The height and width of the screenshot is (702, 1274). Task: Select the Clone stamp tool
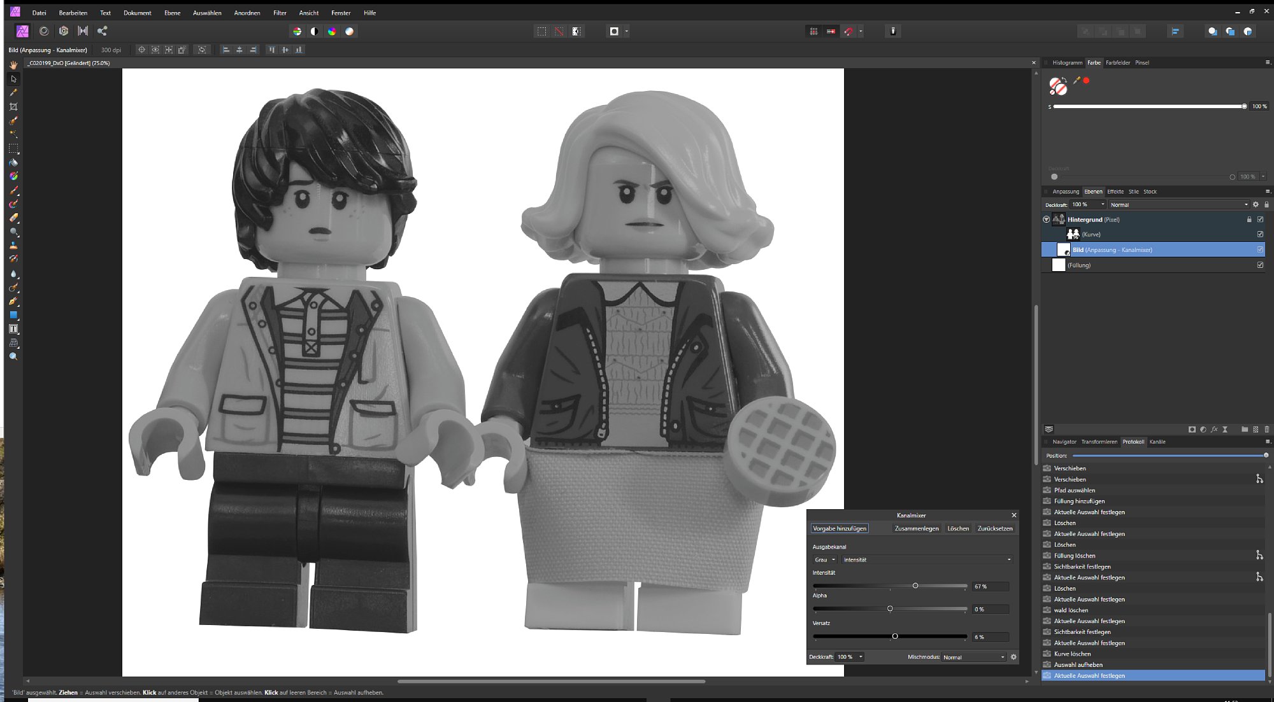pyautogui.click(x=13, y=245)
